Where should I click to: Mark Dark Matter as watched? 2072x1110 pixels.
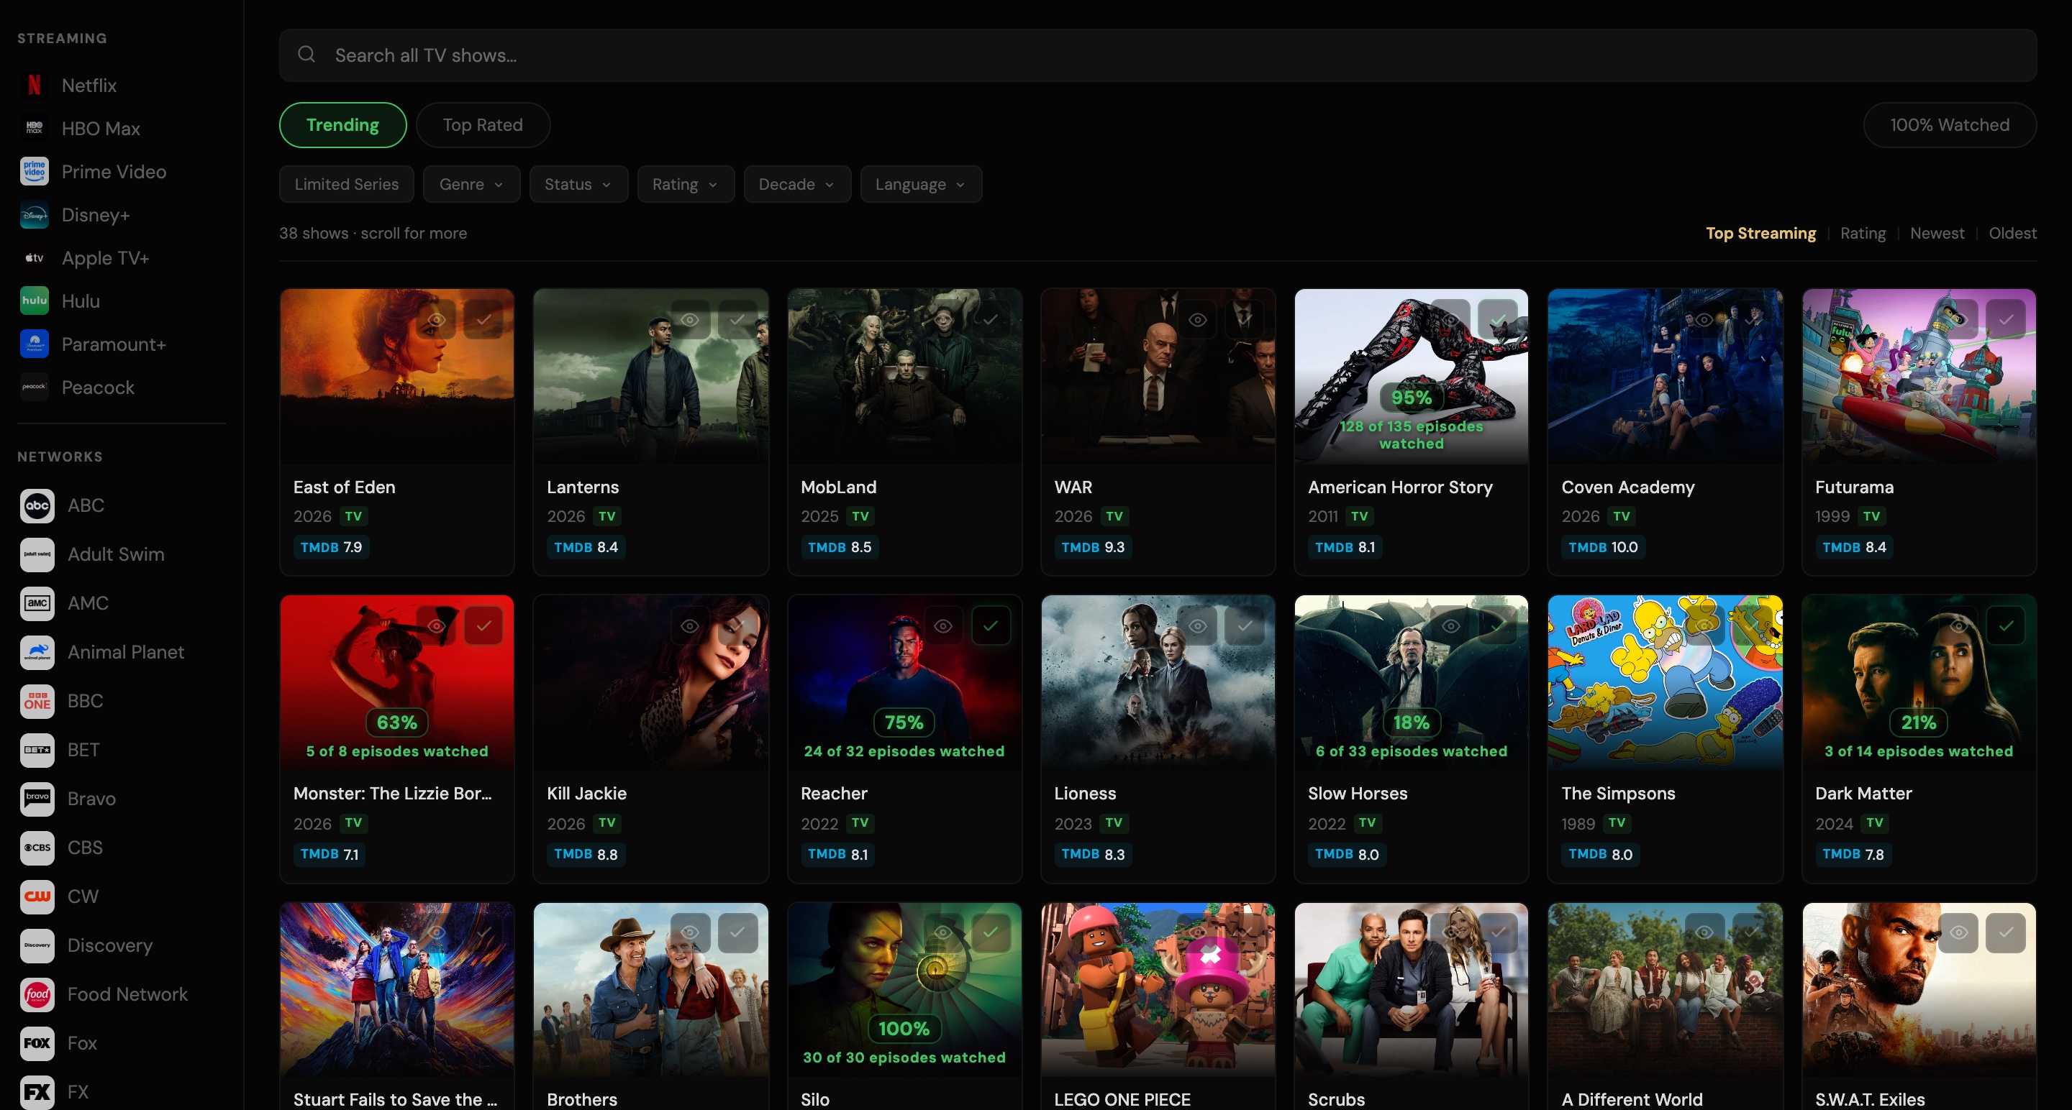tap(2006, 626)
